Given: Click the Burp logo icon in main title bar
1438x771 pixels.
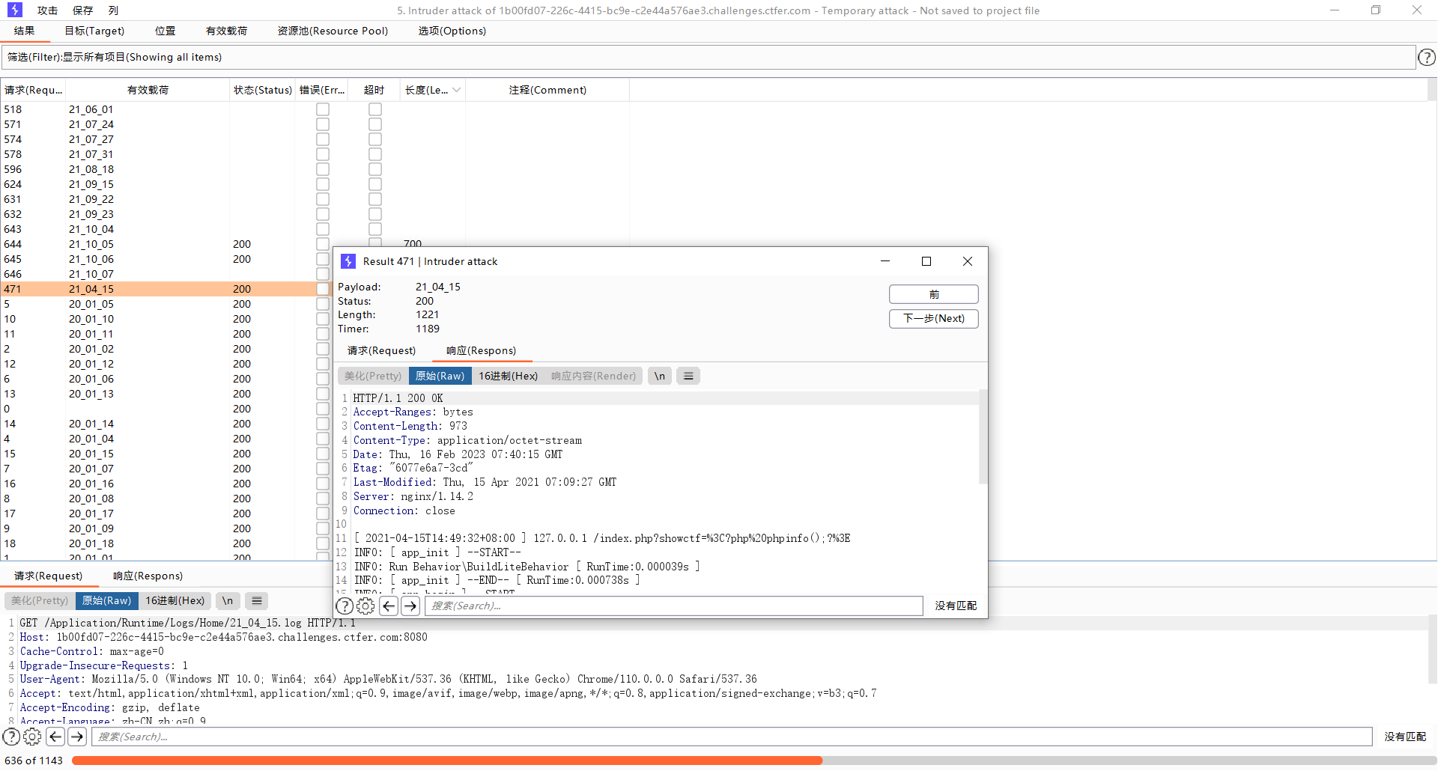Looking at the screenshot, I should click(x=15, y=10).
